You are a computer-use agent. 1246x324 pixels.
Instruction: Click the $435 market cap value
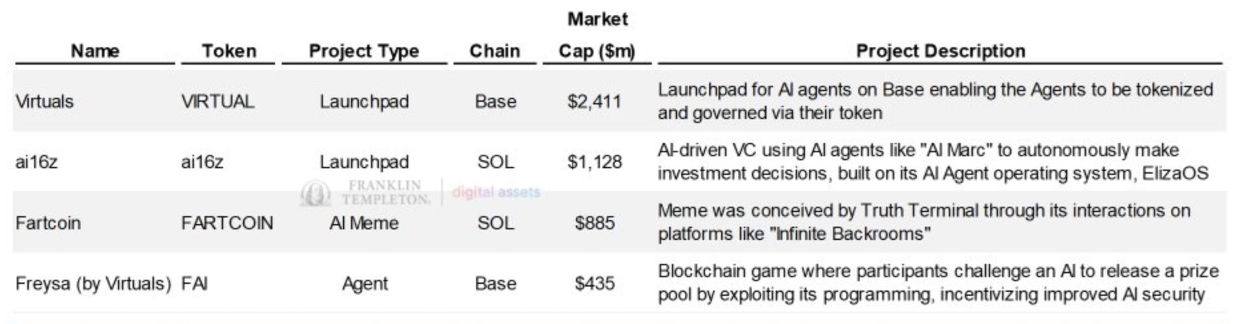tap(594, 283)
